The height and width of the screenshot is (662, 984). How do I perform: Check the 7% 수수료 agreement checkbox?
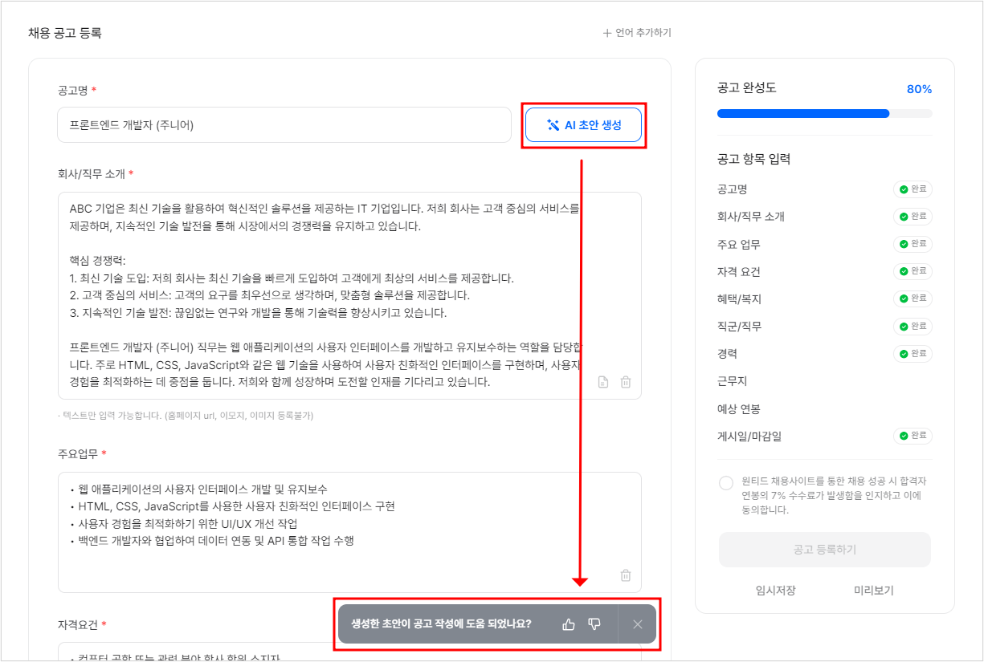tap(726, 482)
